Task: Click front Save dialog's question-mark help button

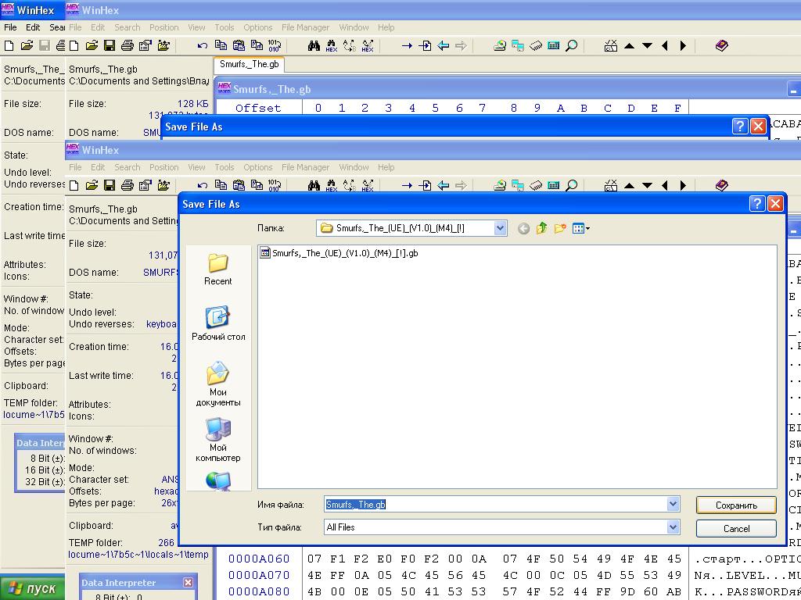Action: (757, 204)
